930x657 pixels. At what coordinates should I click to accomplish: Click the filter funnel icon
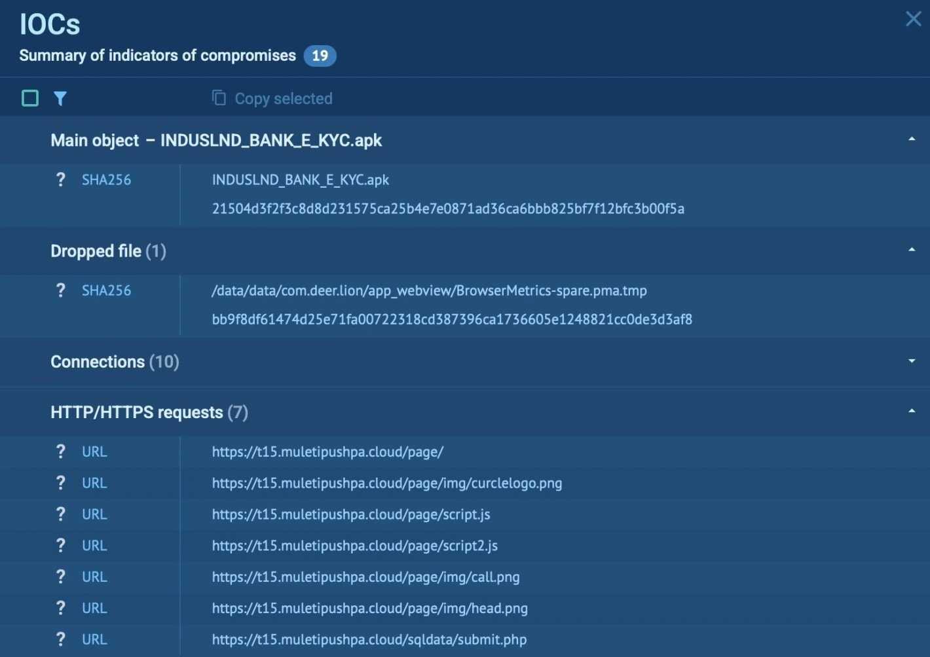click(x=60, y=99)
